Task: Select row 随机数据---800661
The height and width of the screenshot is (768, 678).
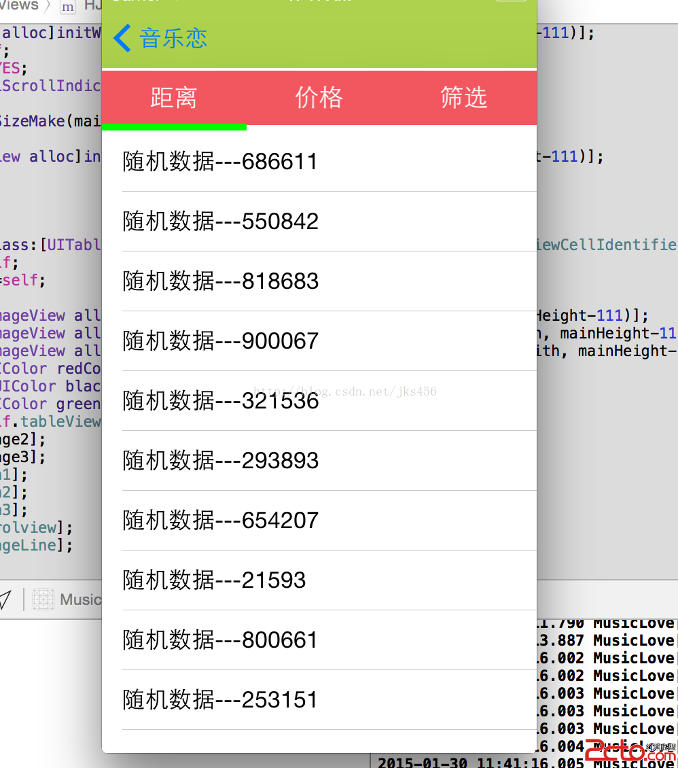Action: (x=319, y=640)
